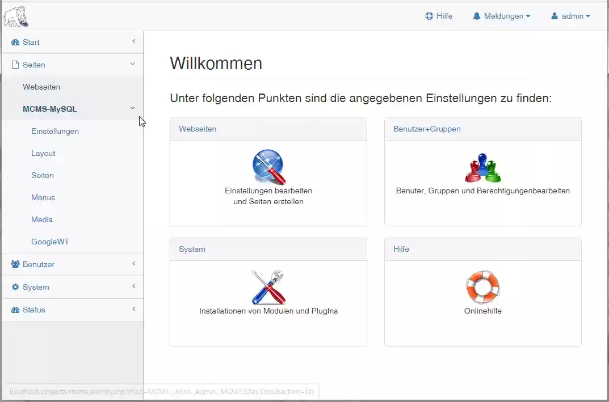Select Layout under MCMS-MySQL
Screen dimensions: 609x402
(43, 153)
